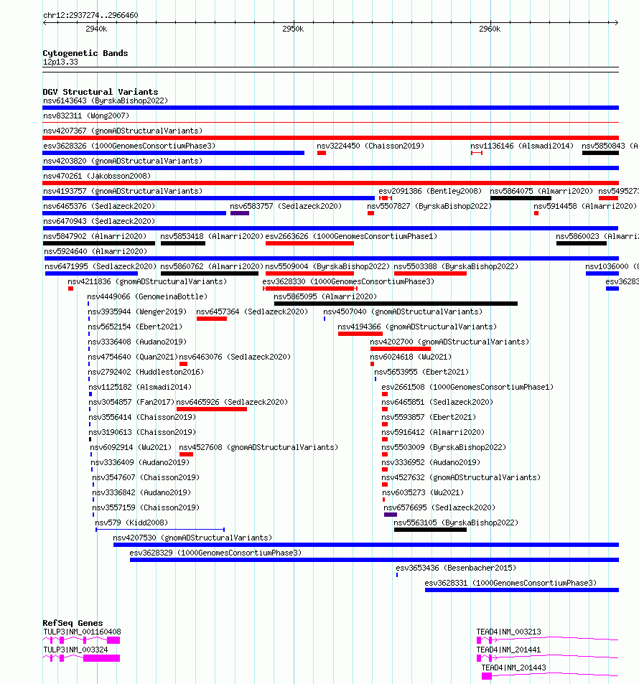Click the black bar under nsv5850843

tap(600, 153)
